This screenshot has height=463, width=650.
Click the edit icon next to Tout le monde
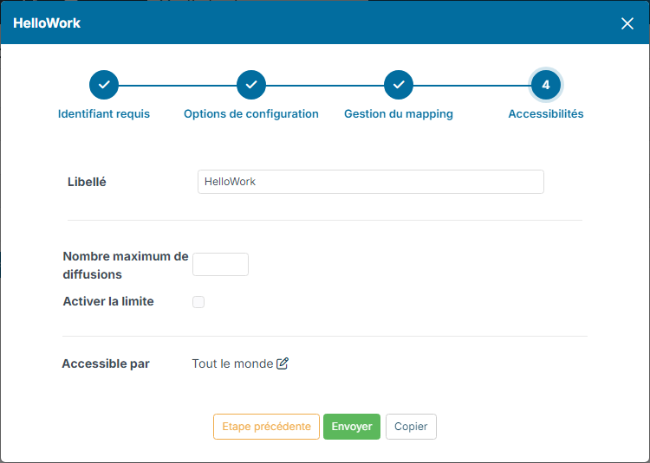283,363
